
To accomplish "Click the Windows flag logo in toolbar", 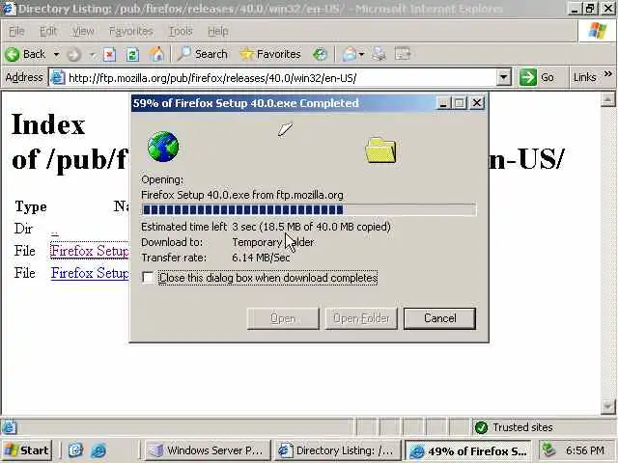I will [x=598, y=30].
